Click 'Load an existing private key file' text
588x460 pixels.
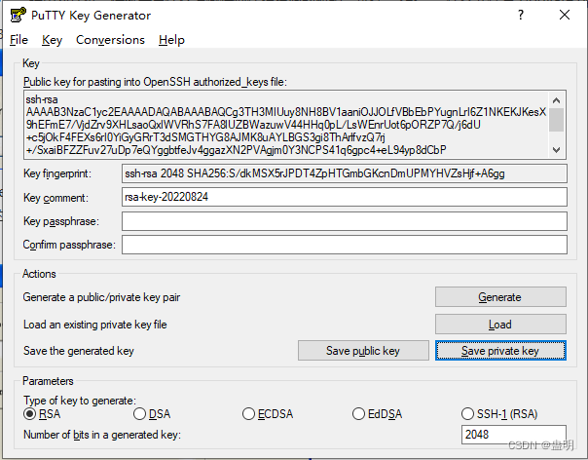coord(94,325)
